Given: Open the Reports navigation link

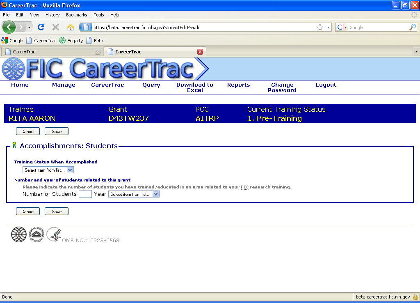Looking at the screenshot, I should pyautogui.click(x=238, y=85).
